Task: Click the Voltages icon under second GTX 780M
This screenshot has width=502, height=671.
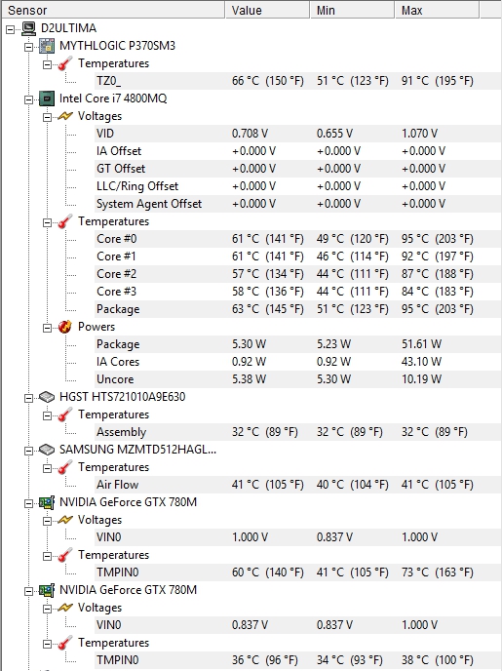Action: click(65, 608)
